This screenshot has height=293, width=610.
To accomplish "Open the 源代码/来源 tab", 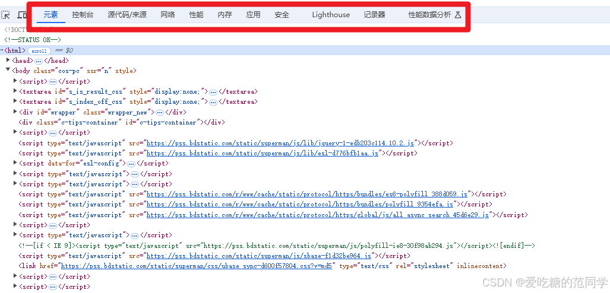I will (127, 15).
